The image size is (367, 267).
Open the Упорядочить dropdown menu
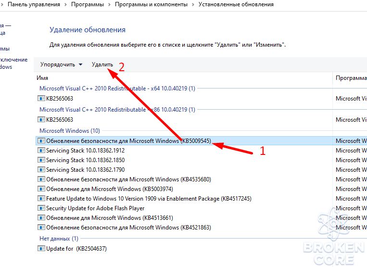click(x=61, y=64)
